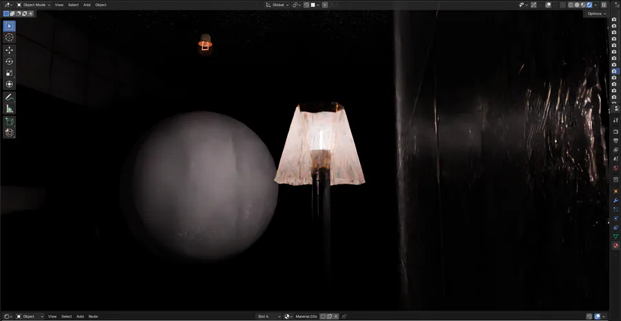Screen dimensions: 621x321
Task: Toggle snapping magnet in viewport header
Action: click(x=306, y=5)
